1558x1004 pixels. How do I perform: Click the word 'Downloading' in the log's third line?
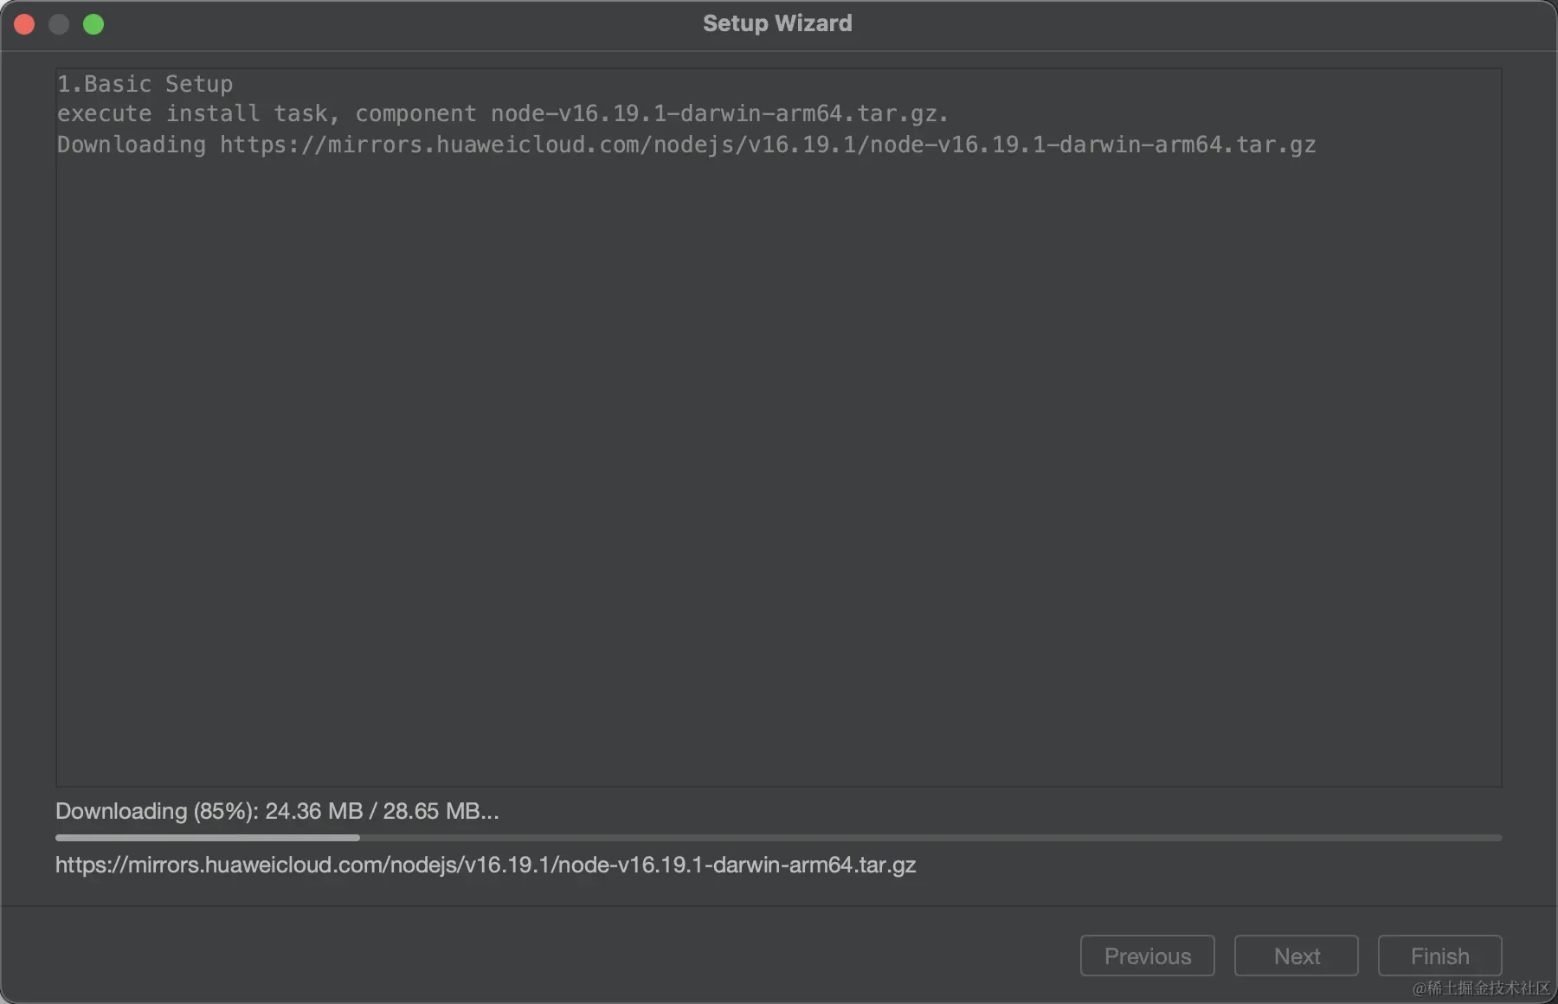(132, 145)
